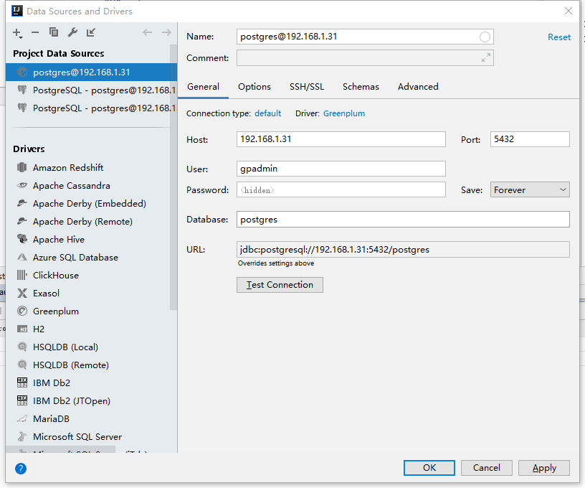Expand the Comment field with arrows icon
The image size is (585, 488).
486,58
